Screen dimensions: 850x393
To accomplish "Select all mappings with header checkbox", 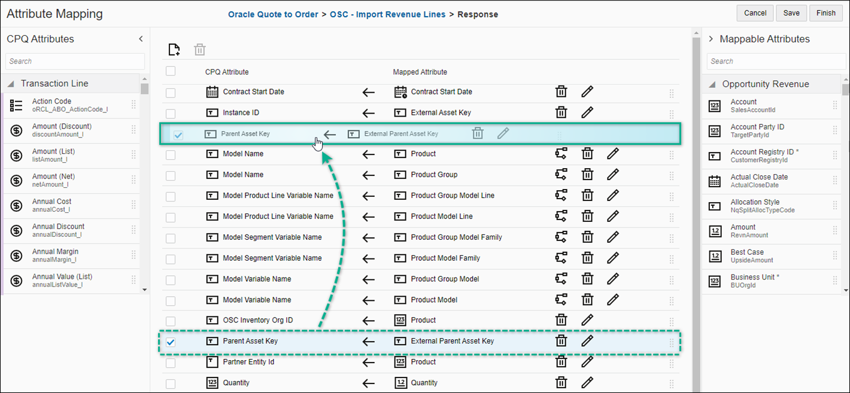I will [171, 71].
